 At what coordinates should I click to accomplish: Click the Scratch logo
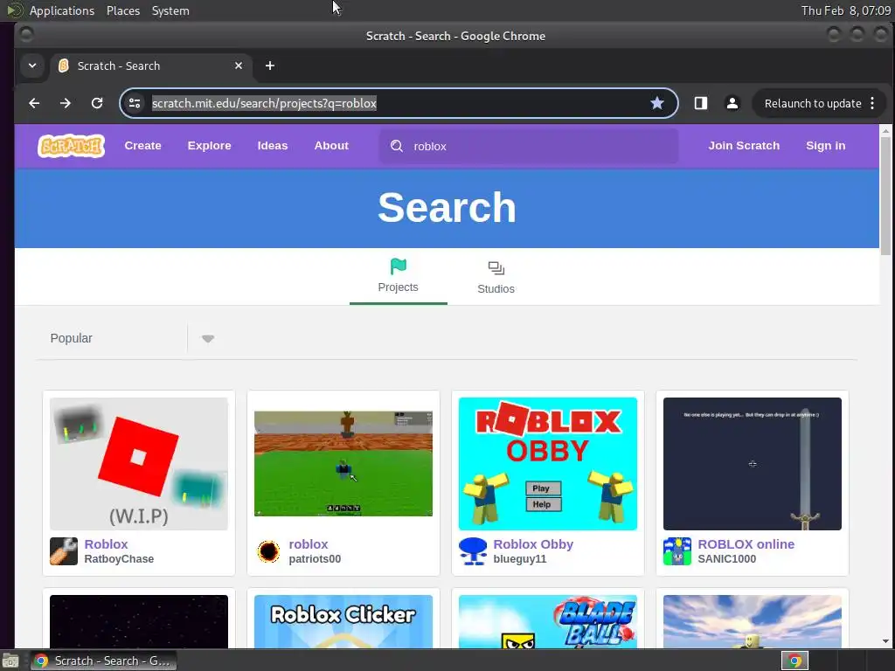click(72, 146)
